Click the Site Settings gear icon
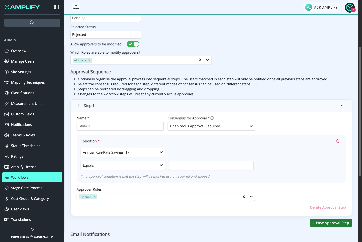The height and width of the screenshot is (242, 362). [x=7, y=72]
